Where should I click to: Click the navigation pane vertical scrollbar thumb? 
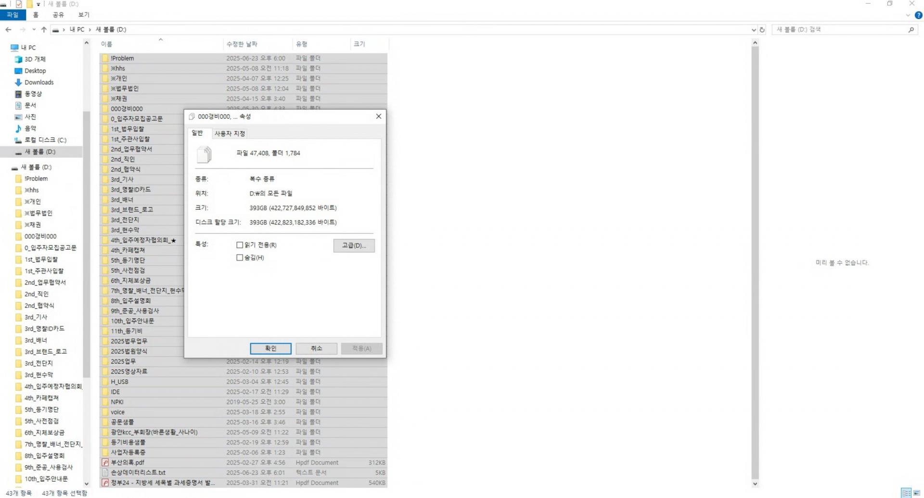click(87, 244)
